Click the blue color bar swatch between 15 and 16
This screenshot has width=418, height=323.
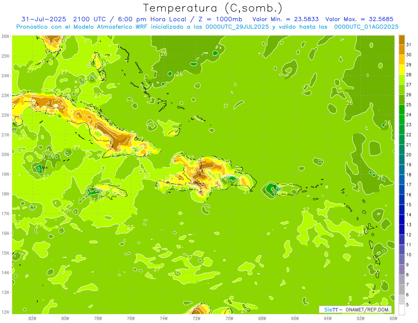pyautogui.click(x=402, y=200)
